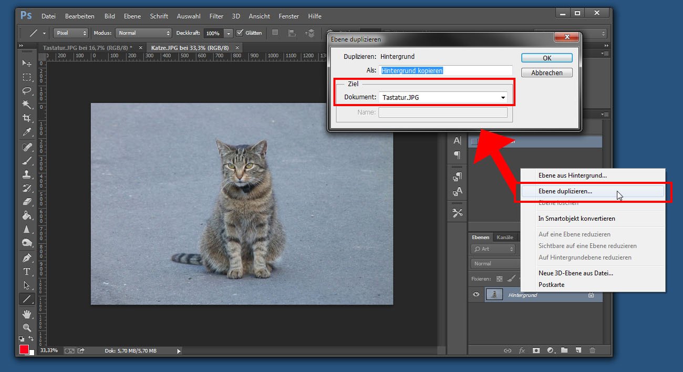Delete layer using the trash icon
683x372 pixels.
click(592, 350)
